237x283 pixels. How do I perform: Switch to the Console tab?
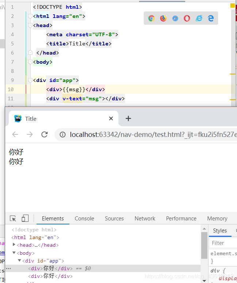click(x=84, y=219)
